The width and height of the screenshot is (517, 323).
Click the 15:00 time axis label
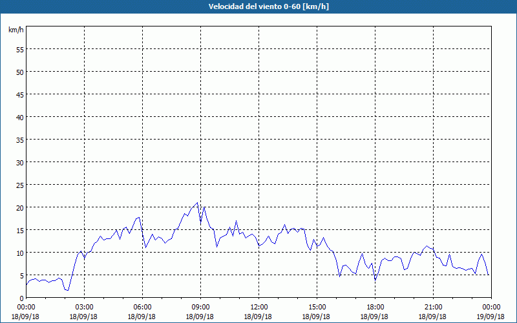(317, 307)
